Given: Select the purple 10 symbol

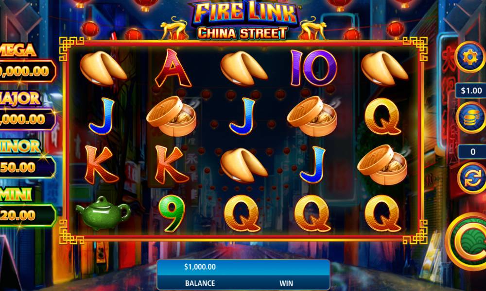Looking at the screenshot, I should (x=313, y=68).
